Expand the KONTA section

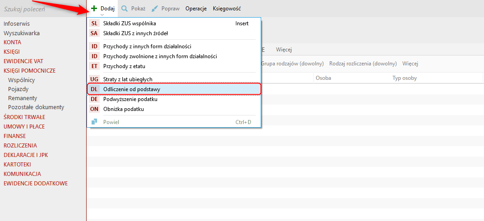pos(12,42)
